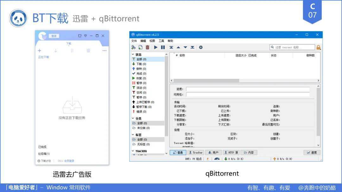
Task: Open qBittorrent 工具 menu
Action: (x=161, y=41)
